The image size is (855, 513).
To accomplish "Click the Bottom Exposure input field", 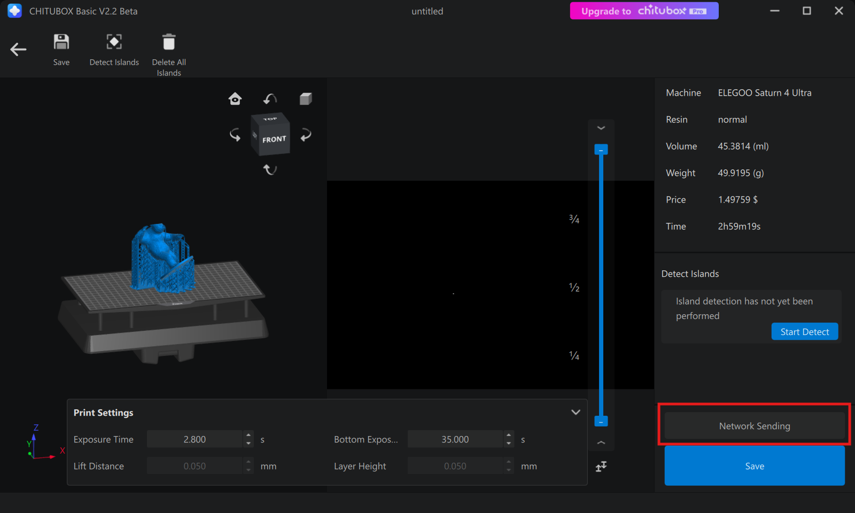I will coord(455,439).
